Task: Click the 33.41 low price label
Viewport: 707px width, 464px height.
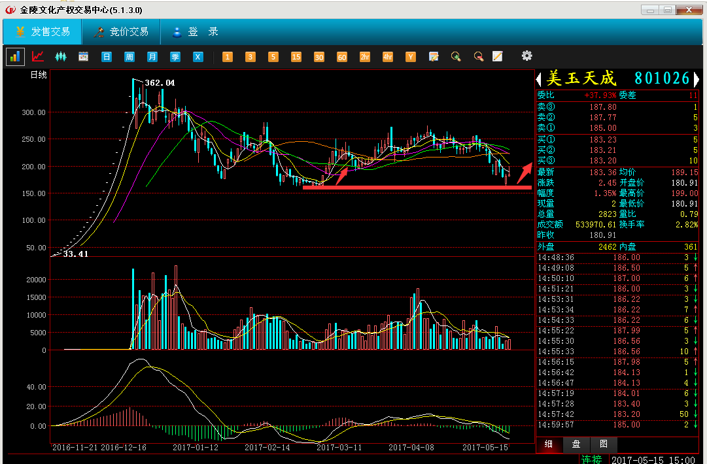Action: tap(76, 254)
